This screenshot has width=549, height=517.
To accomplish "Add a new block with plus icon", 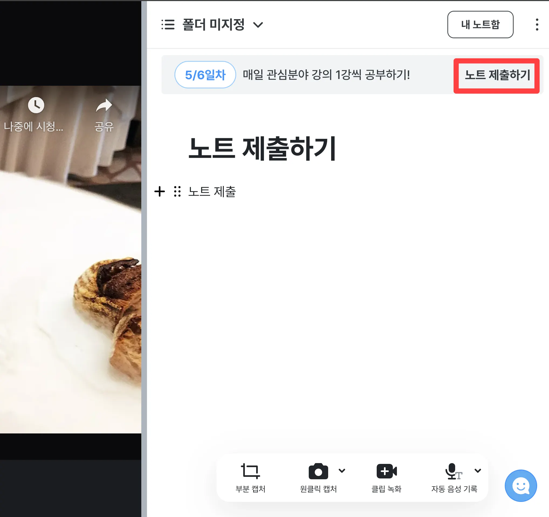I will click(160, 191).
